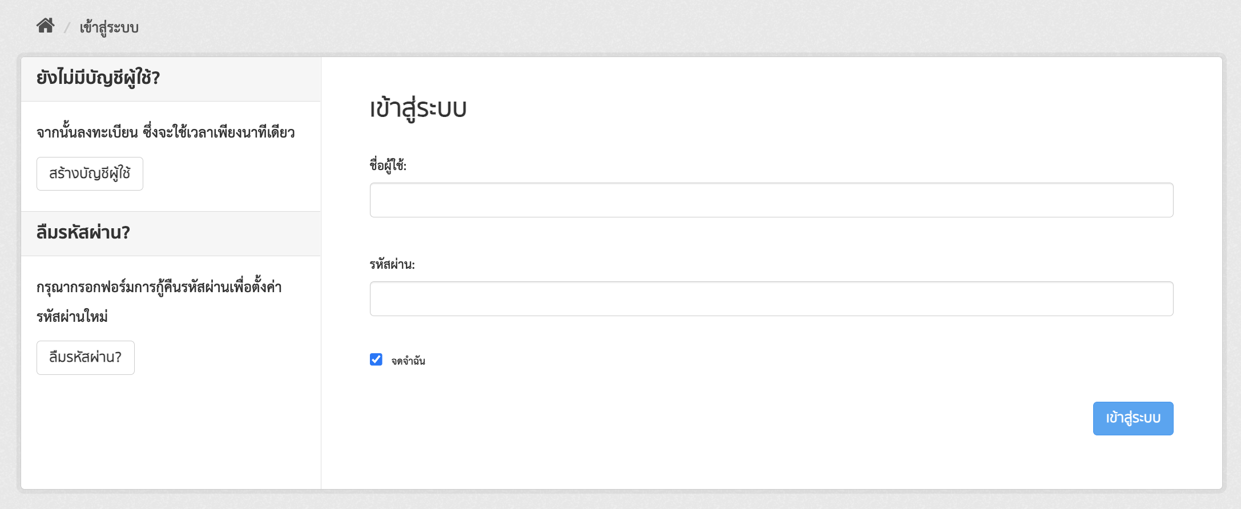Screen dimensions: 1241x509
Task: Go to home via breadcrumb house icon
Action: click(x=45, y=26)
